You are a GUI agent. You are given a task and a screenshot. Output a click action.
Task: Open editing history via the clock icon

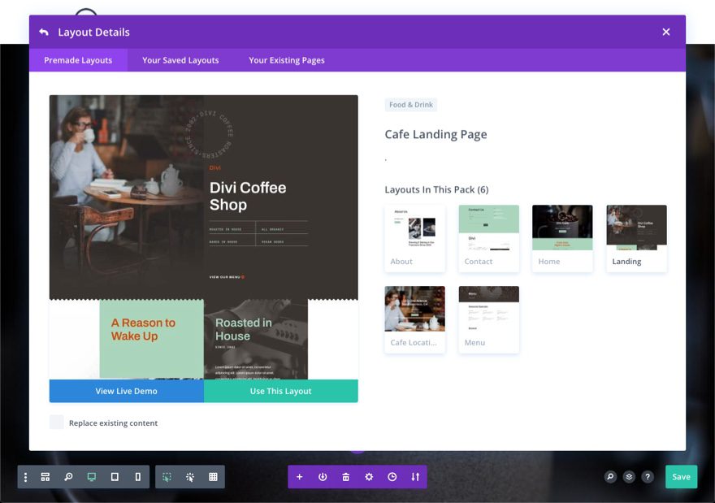pos(391,477)
